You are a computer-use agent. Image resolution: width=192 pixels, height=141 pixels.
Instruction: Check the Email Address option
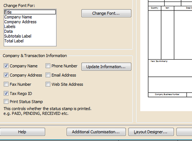[48, 75]
